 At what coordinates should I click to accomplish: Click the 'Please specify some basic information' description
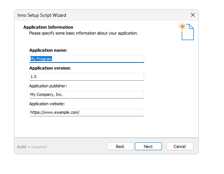click(84, 33)
